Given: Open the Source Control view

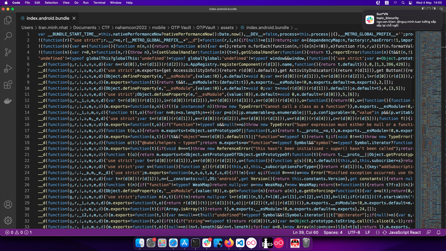Looking at the screenshot, I should (x=8, y=52).
